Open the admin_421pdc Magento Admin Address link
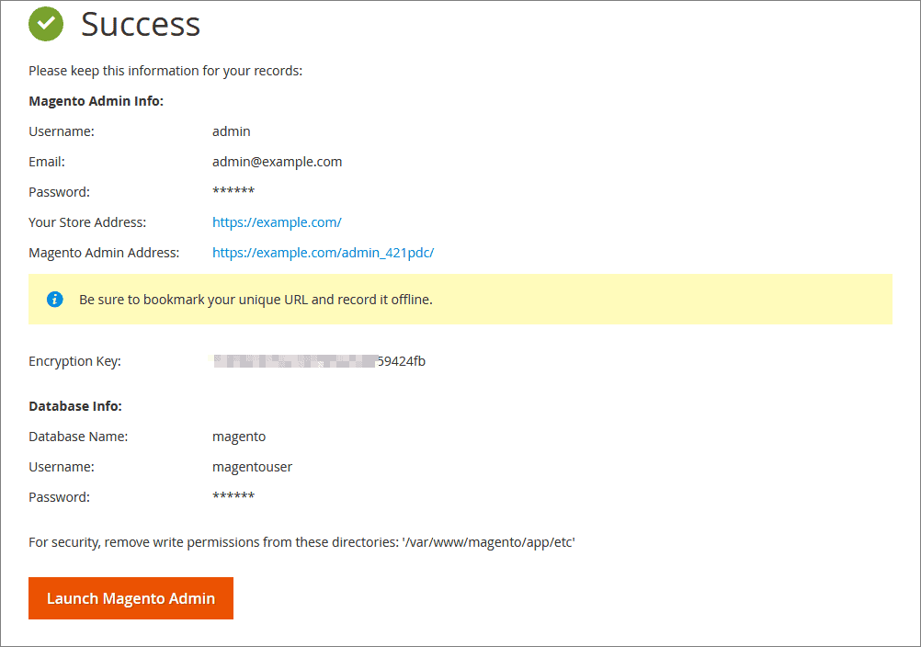 point(323,253)
